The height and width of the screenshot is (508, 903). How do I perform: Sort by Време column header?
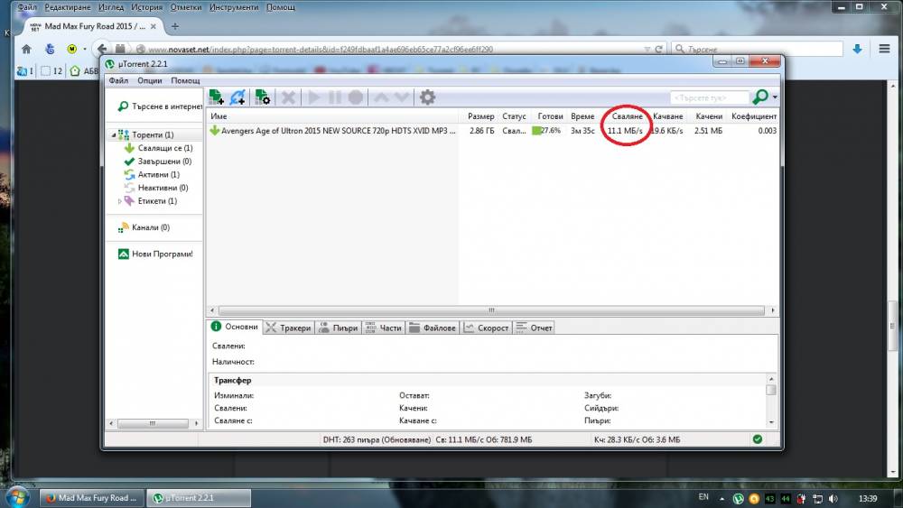pos(582,116)
